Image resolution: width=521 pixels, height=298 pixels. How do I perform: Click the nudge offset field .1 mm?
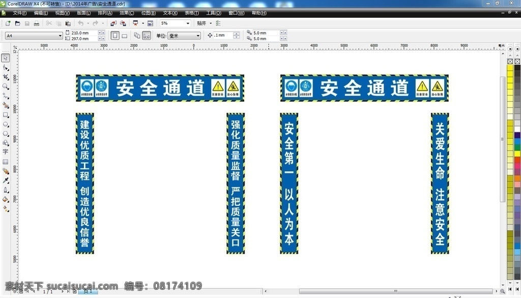pyautogui.click(x=223, y=35)
